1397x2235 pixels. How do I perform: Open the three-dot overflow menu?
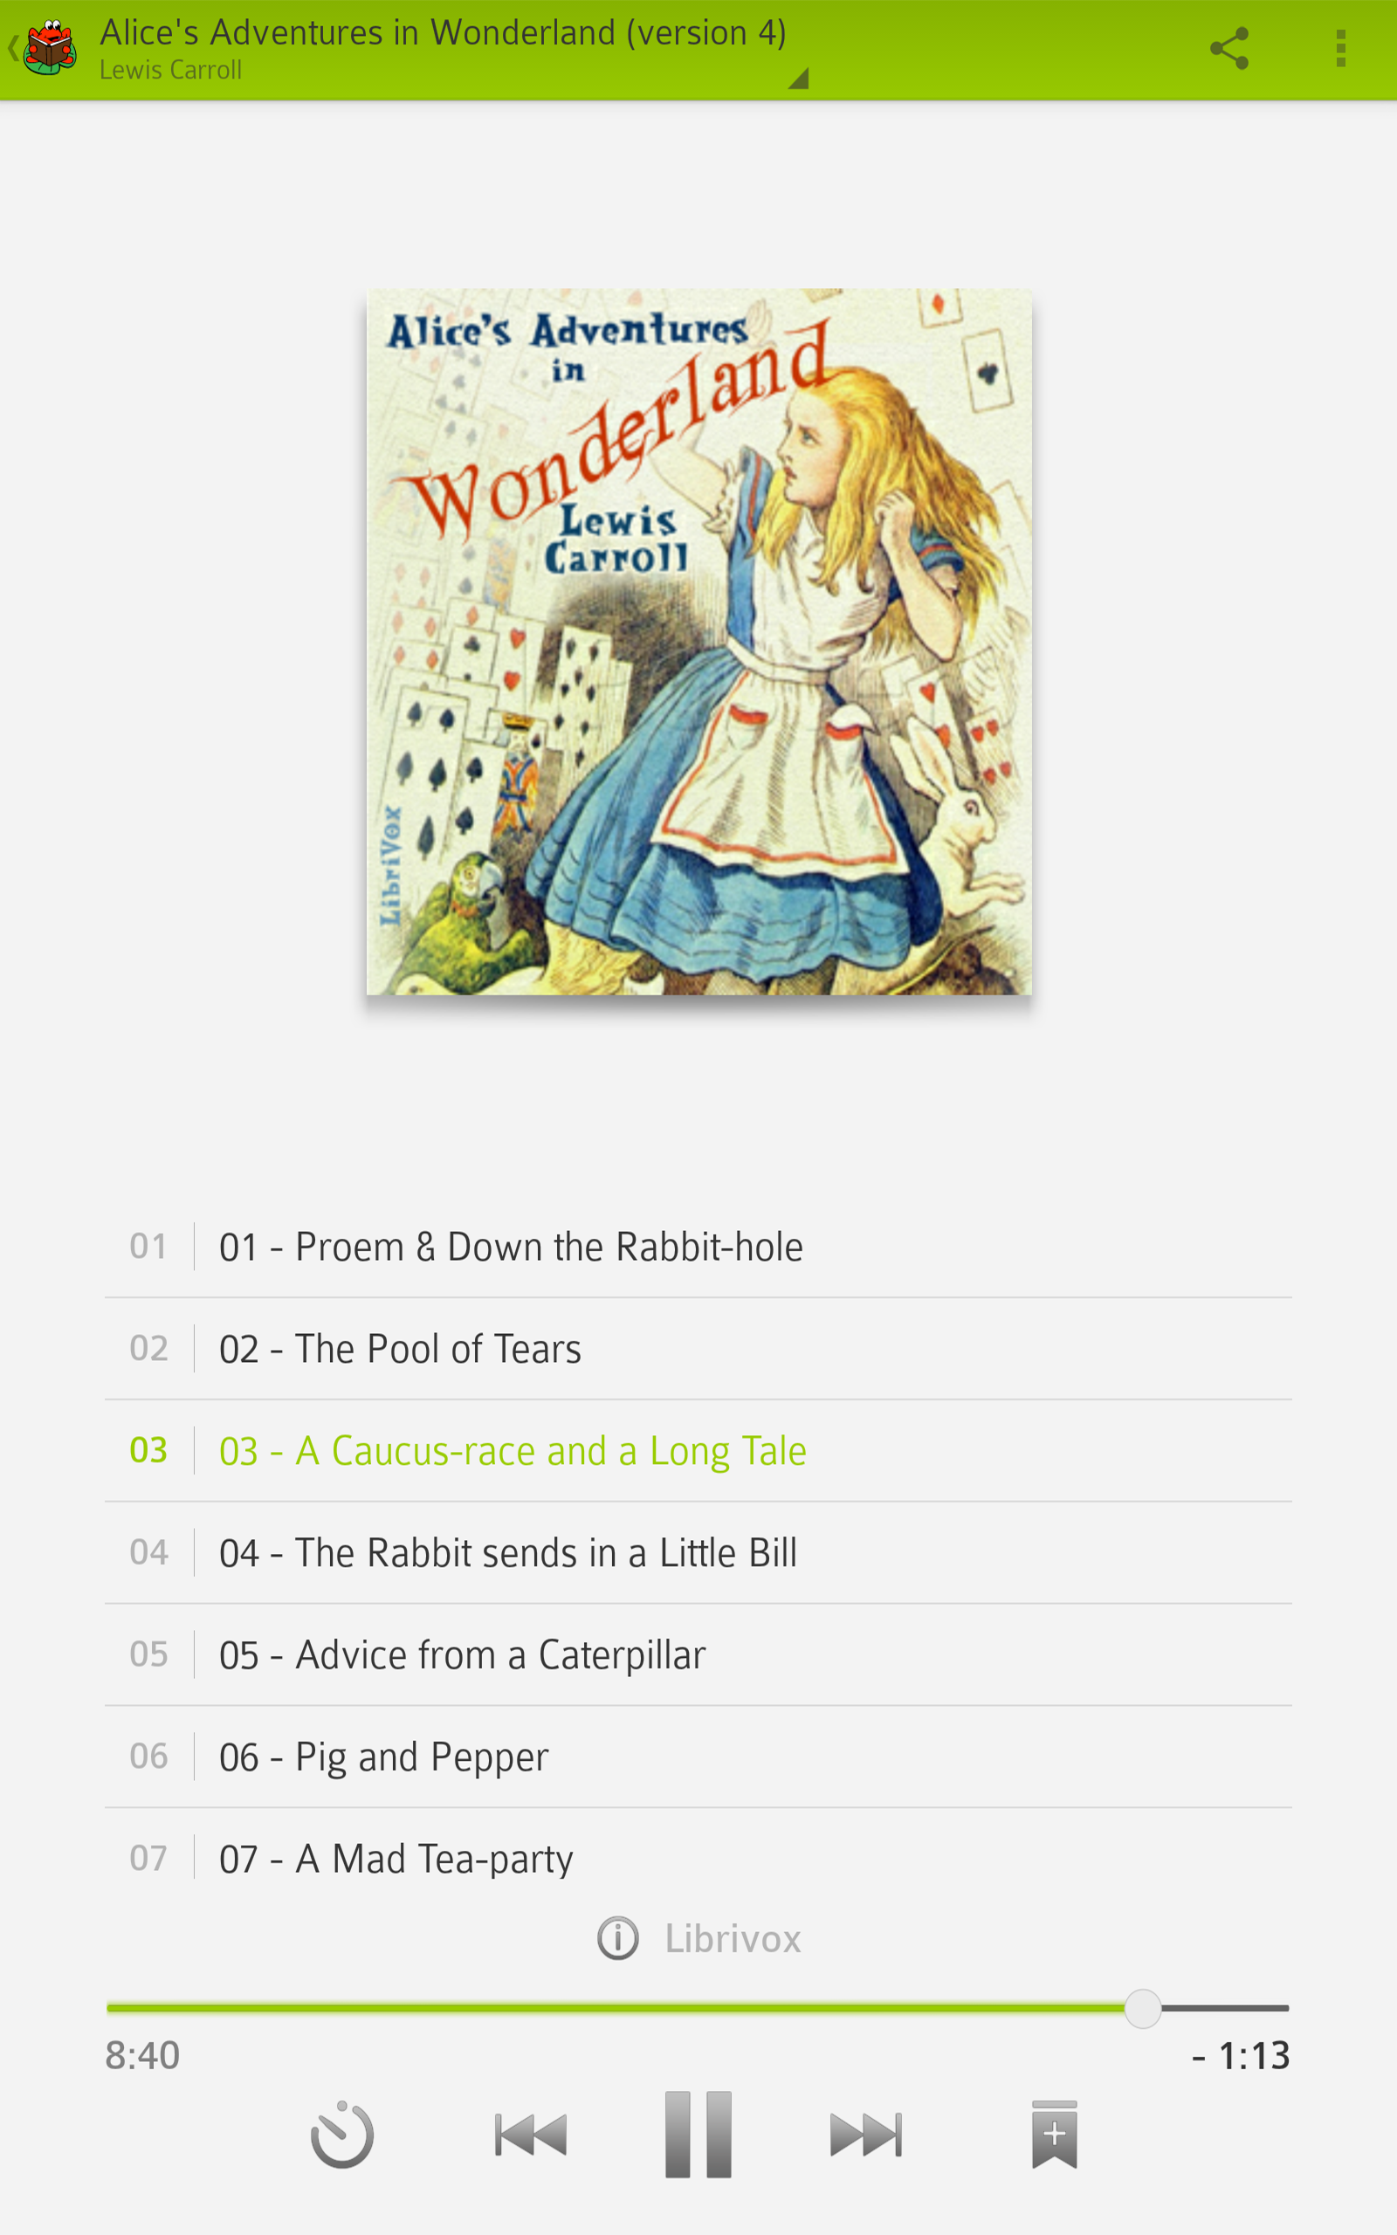click(1339, 49)
